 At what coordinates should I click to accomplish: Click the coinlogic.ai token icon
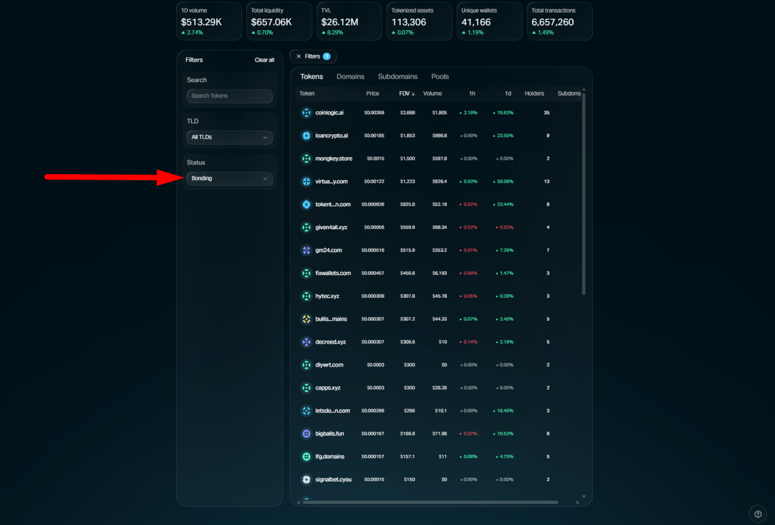click(x=306, y=112)
